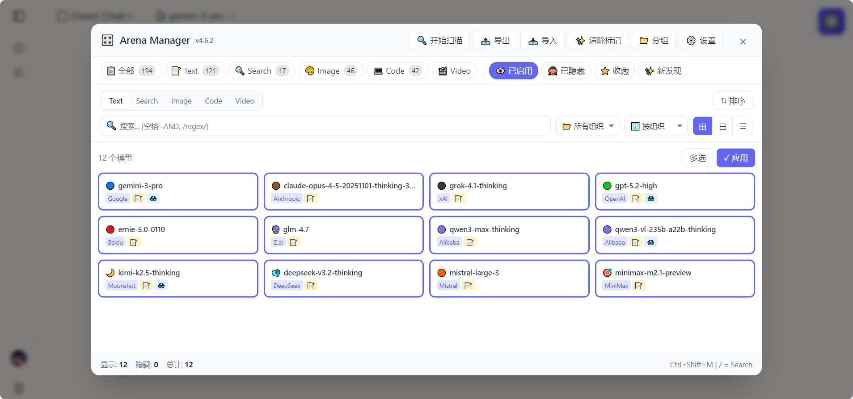The image size is (853, 399).
Task: Select the mistral-large-3 model card
Action: (x=509, y=278)
